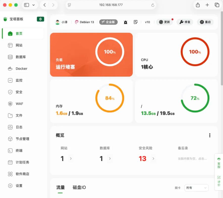This screenshot has height=198, width=223.
Task: Expand the website count chevron arrow
Action: pos(71,159)
